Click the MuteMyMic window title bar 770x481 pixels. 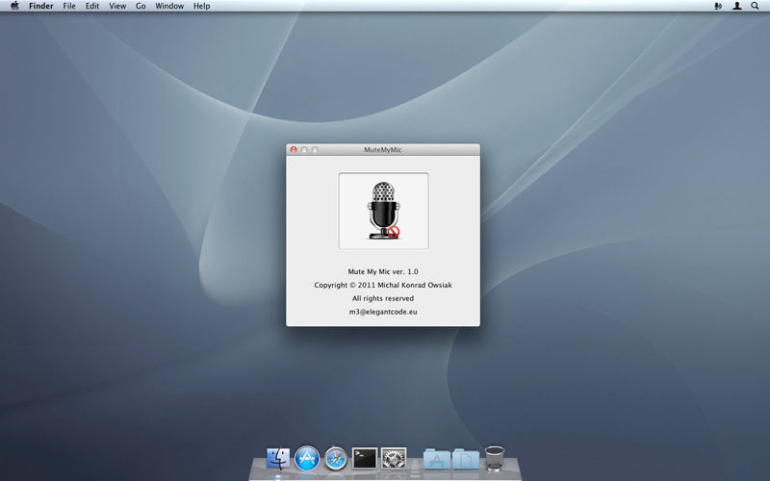[x=383, y=150]
